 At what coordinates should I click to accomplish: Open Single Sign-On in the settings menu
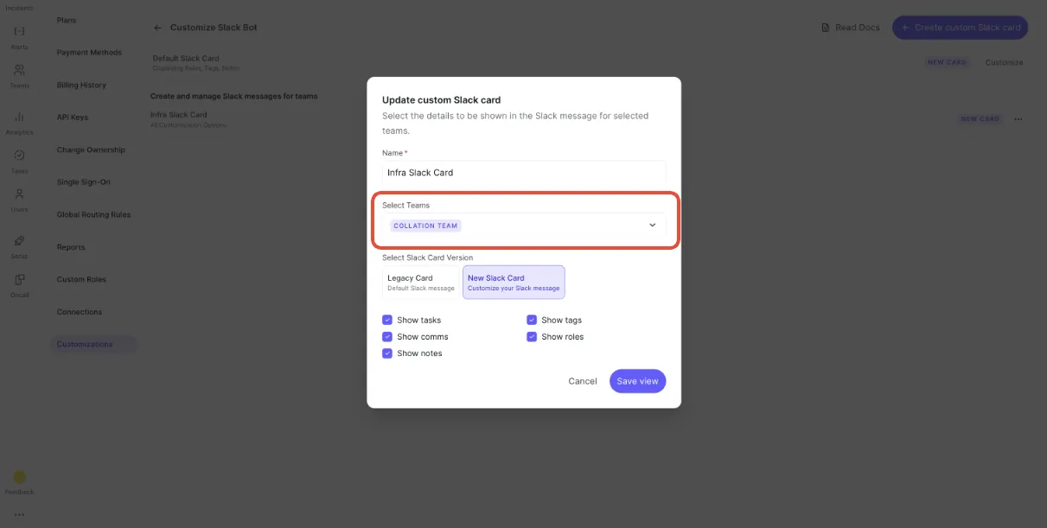point(83,182)
